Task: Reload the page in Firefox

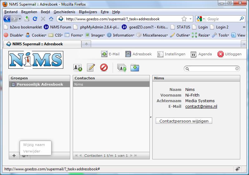Action: point(35,19)
